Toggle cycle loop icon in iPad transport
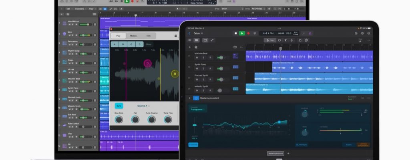The width and height of the screenshot is (410, 160). tap(255, 33)
